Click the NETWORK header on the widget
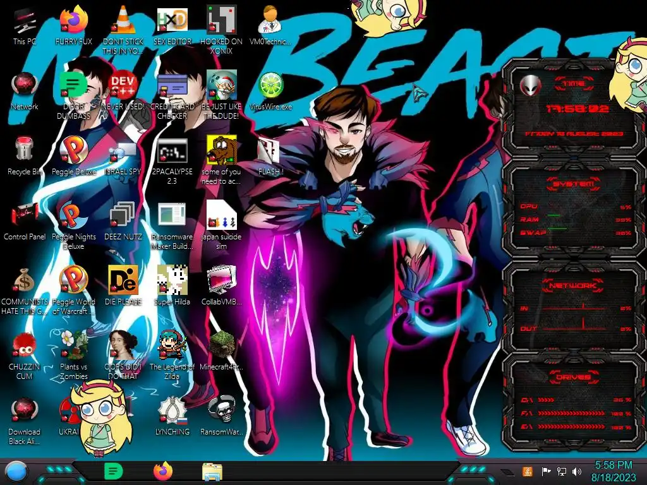The height and width of the screenshot is (485, 647). point(574,285)
